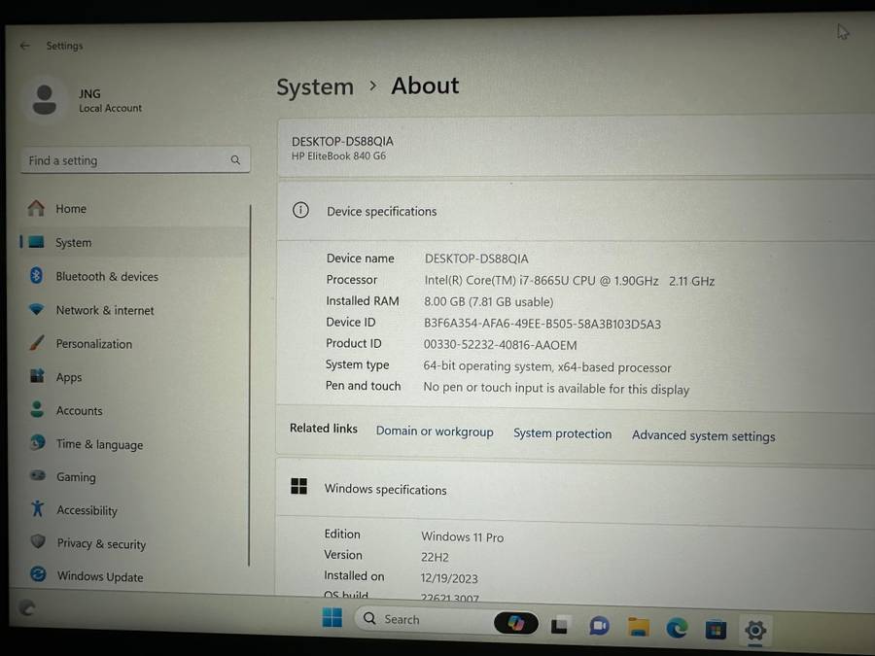Go to Privacy & security page
This screenshot has width=875, height=656.
tap(100, 543)
